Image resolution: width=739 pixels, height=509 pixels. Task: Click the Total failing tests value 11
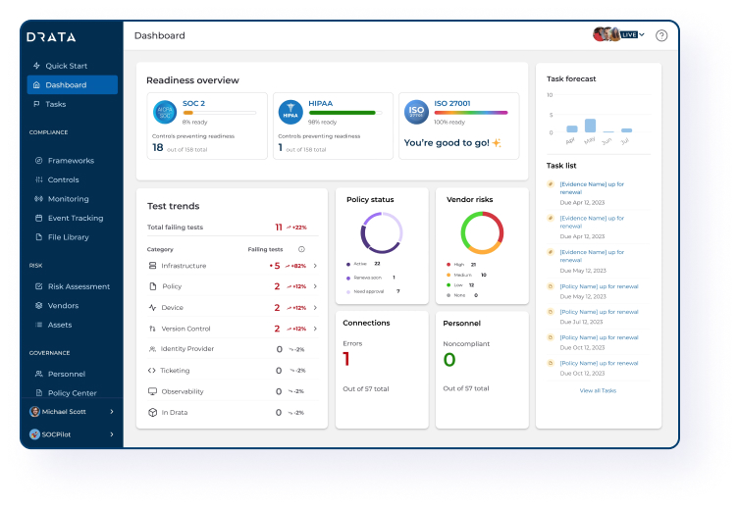[279, 228]
